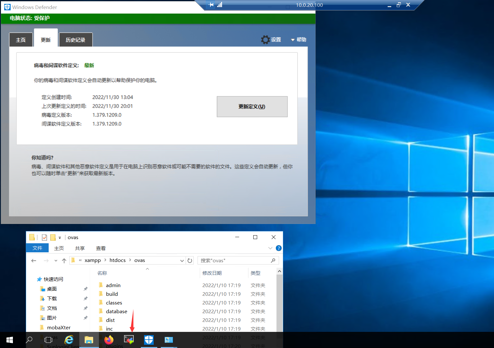Open File Explorer taskbar icon
Screen dimensions: 494x348
[x=89, y=340]
